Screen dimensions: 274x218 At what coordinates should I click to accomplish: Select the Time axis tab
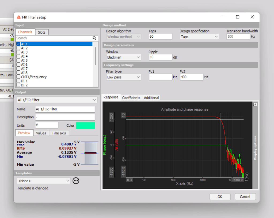pos(59,133)
